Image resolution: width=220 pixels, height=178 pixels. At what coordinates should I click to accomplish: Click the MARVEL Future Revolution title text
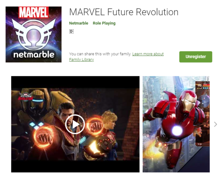point(124,12)
